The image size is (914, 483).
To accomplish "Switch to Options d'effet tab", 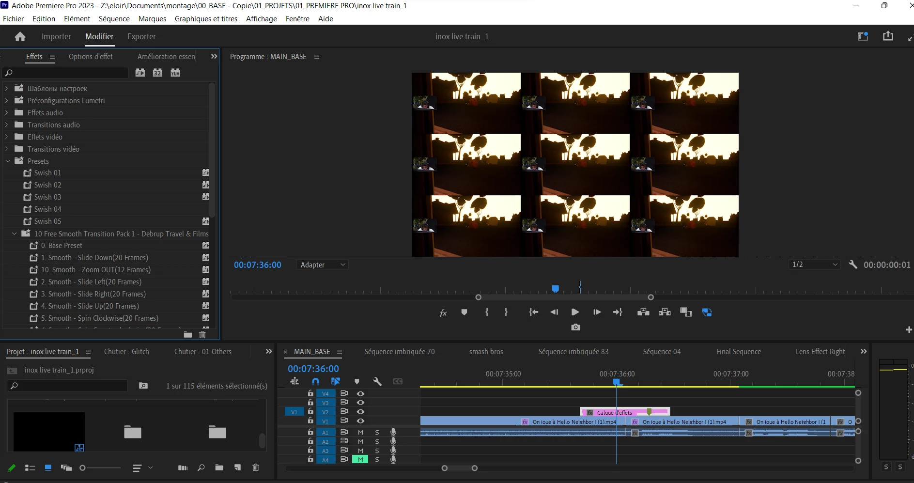I will 91,57.
